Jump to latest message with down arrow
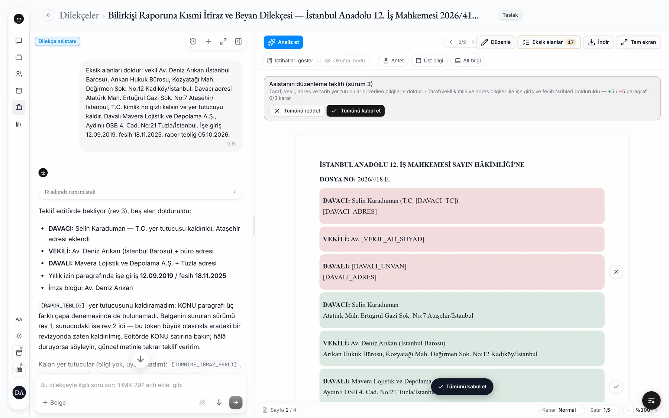The width and height of the screenshot is (669, 418). 140,359
